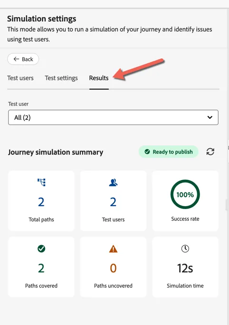Viewport: 229px width, 325px height.
Task: Click the 12s simulation time value
Action: (185, 268)
